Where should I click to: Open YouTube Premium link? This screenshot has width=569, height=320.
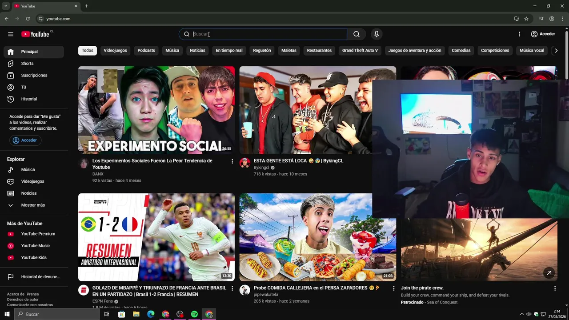pyautogui.click(x=34, y=234)
